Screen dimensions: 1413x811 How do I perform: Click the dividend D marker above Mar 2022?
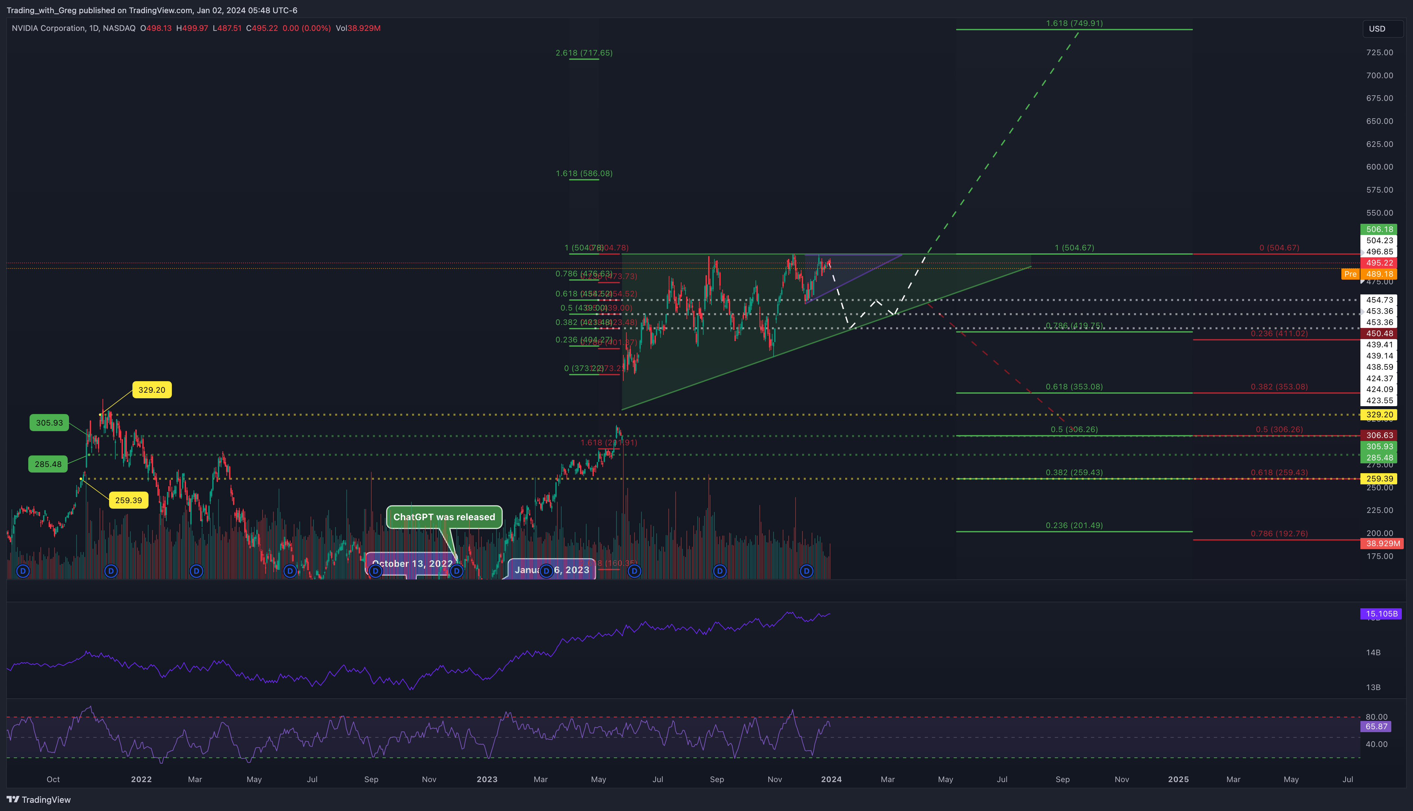click(196, 571)
